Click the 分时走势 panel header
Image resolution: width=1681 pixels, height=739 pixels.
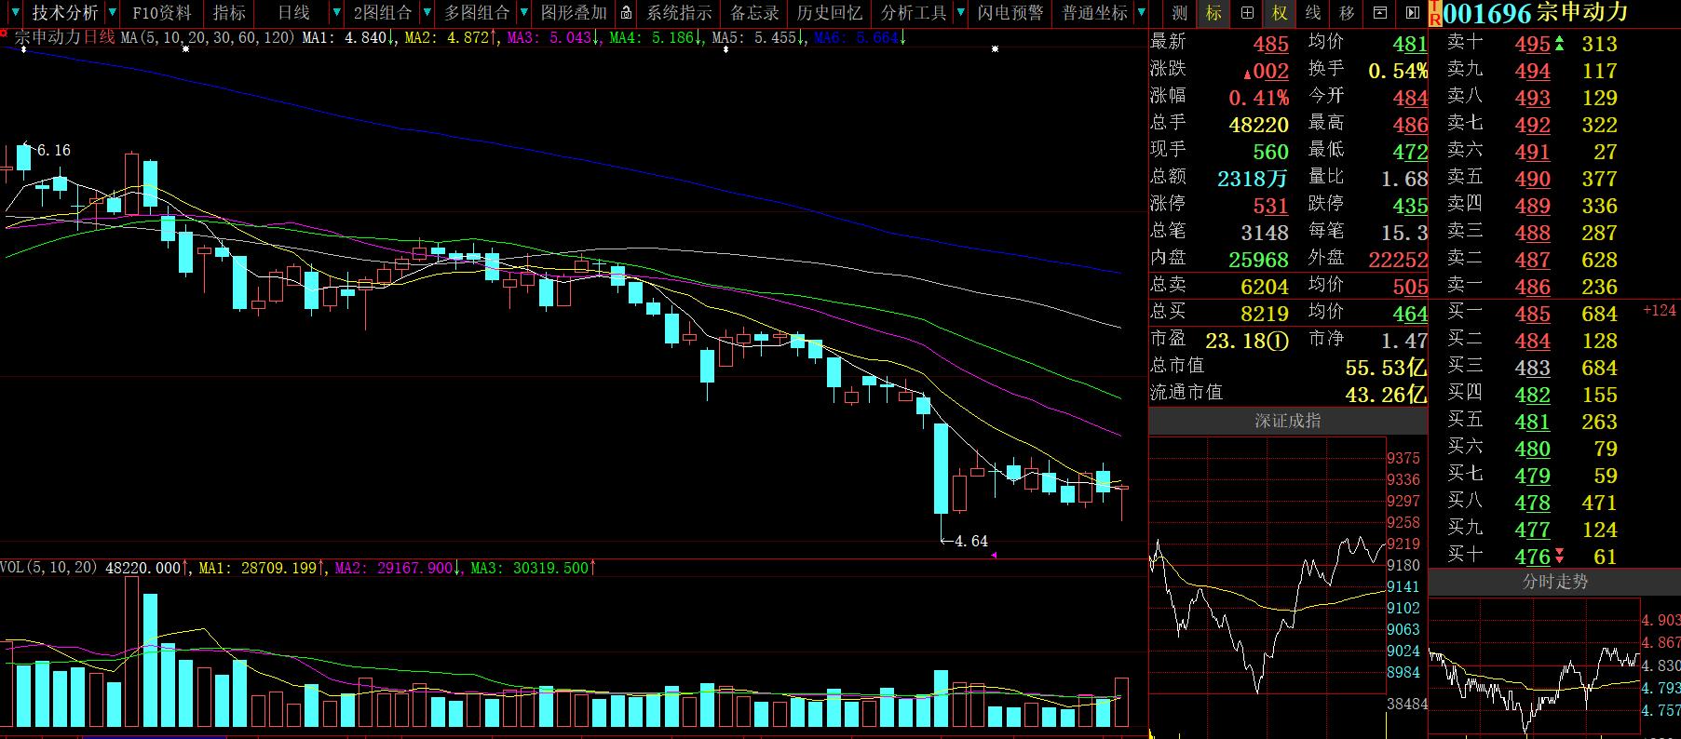pyautogui.click(x=1554, y=582)
